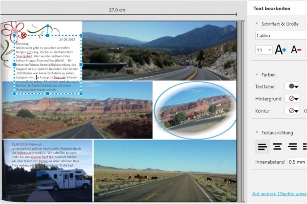
Task: Center-align the text
Action: (277, 146)
